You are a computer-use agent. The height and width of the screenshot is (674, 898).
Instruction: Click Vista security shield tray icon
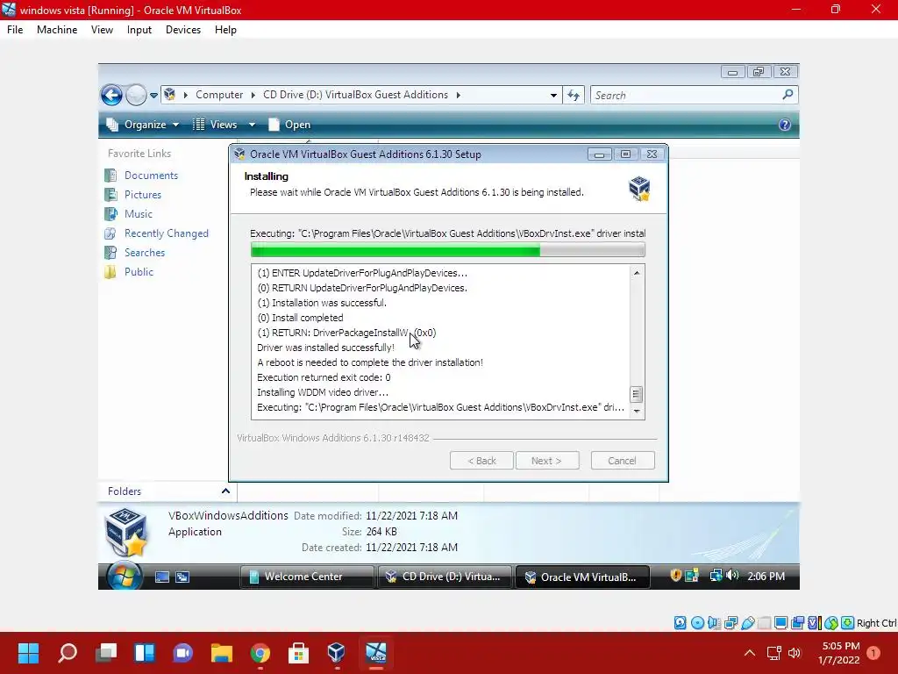[x=676, y=576]
